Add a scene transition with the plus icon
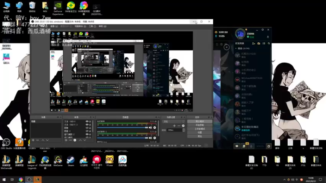Viewport: 326px width, 183px height. click(174, 126)
